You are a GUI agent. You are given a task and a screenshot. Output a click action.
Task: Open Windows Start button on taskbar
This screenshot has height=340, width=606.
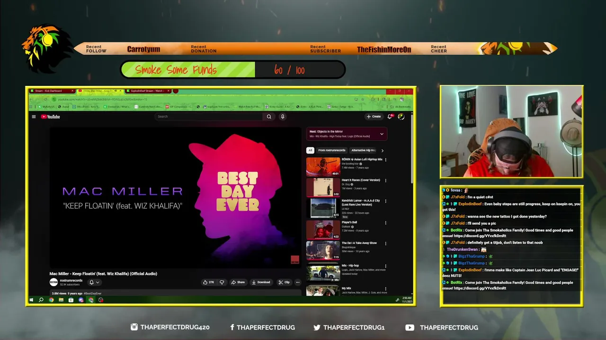pos(31,300)
